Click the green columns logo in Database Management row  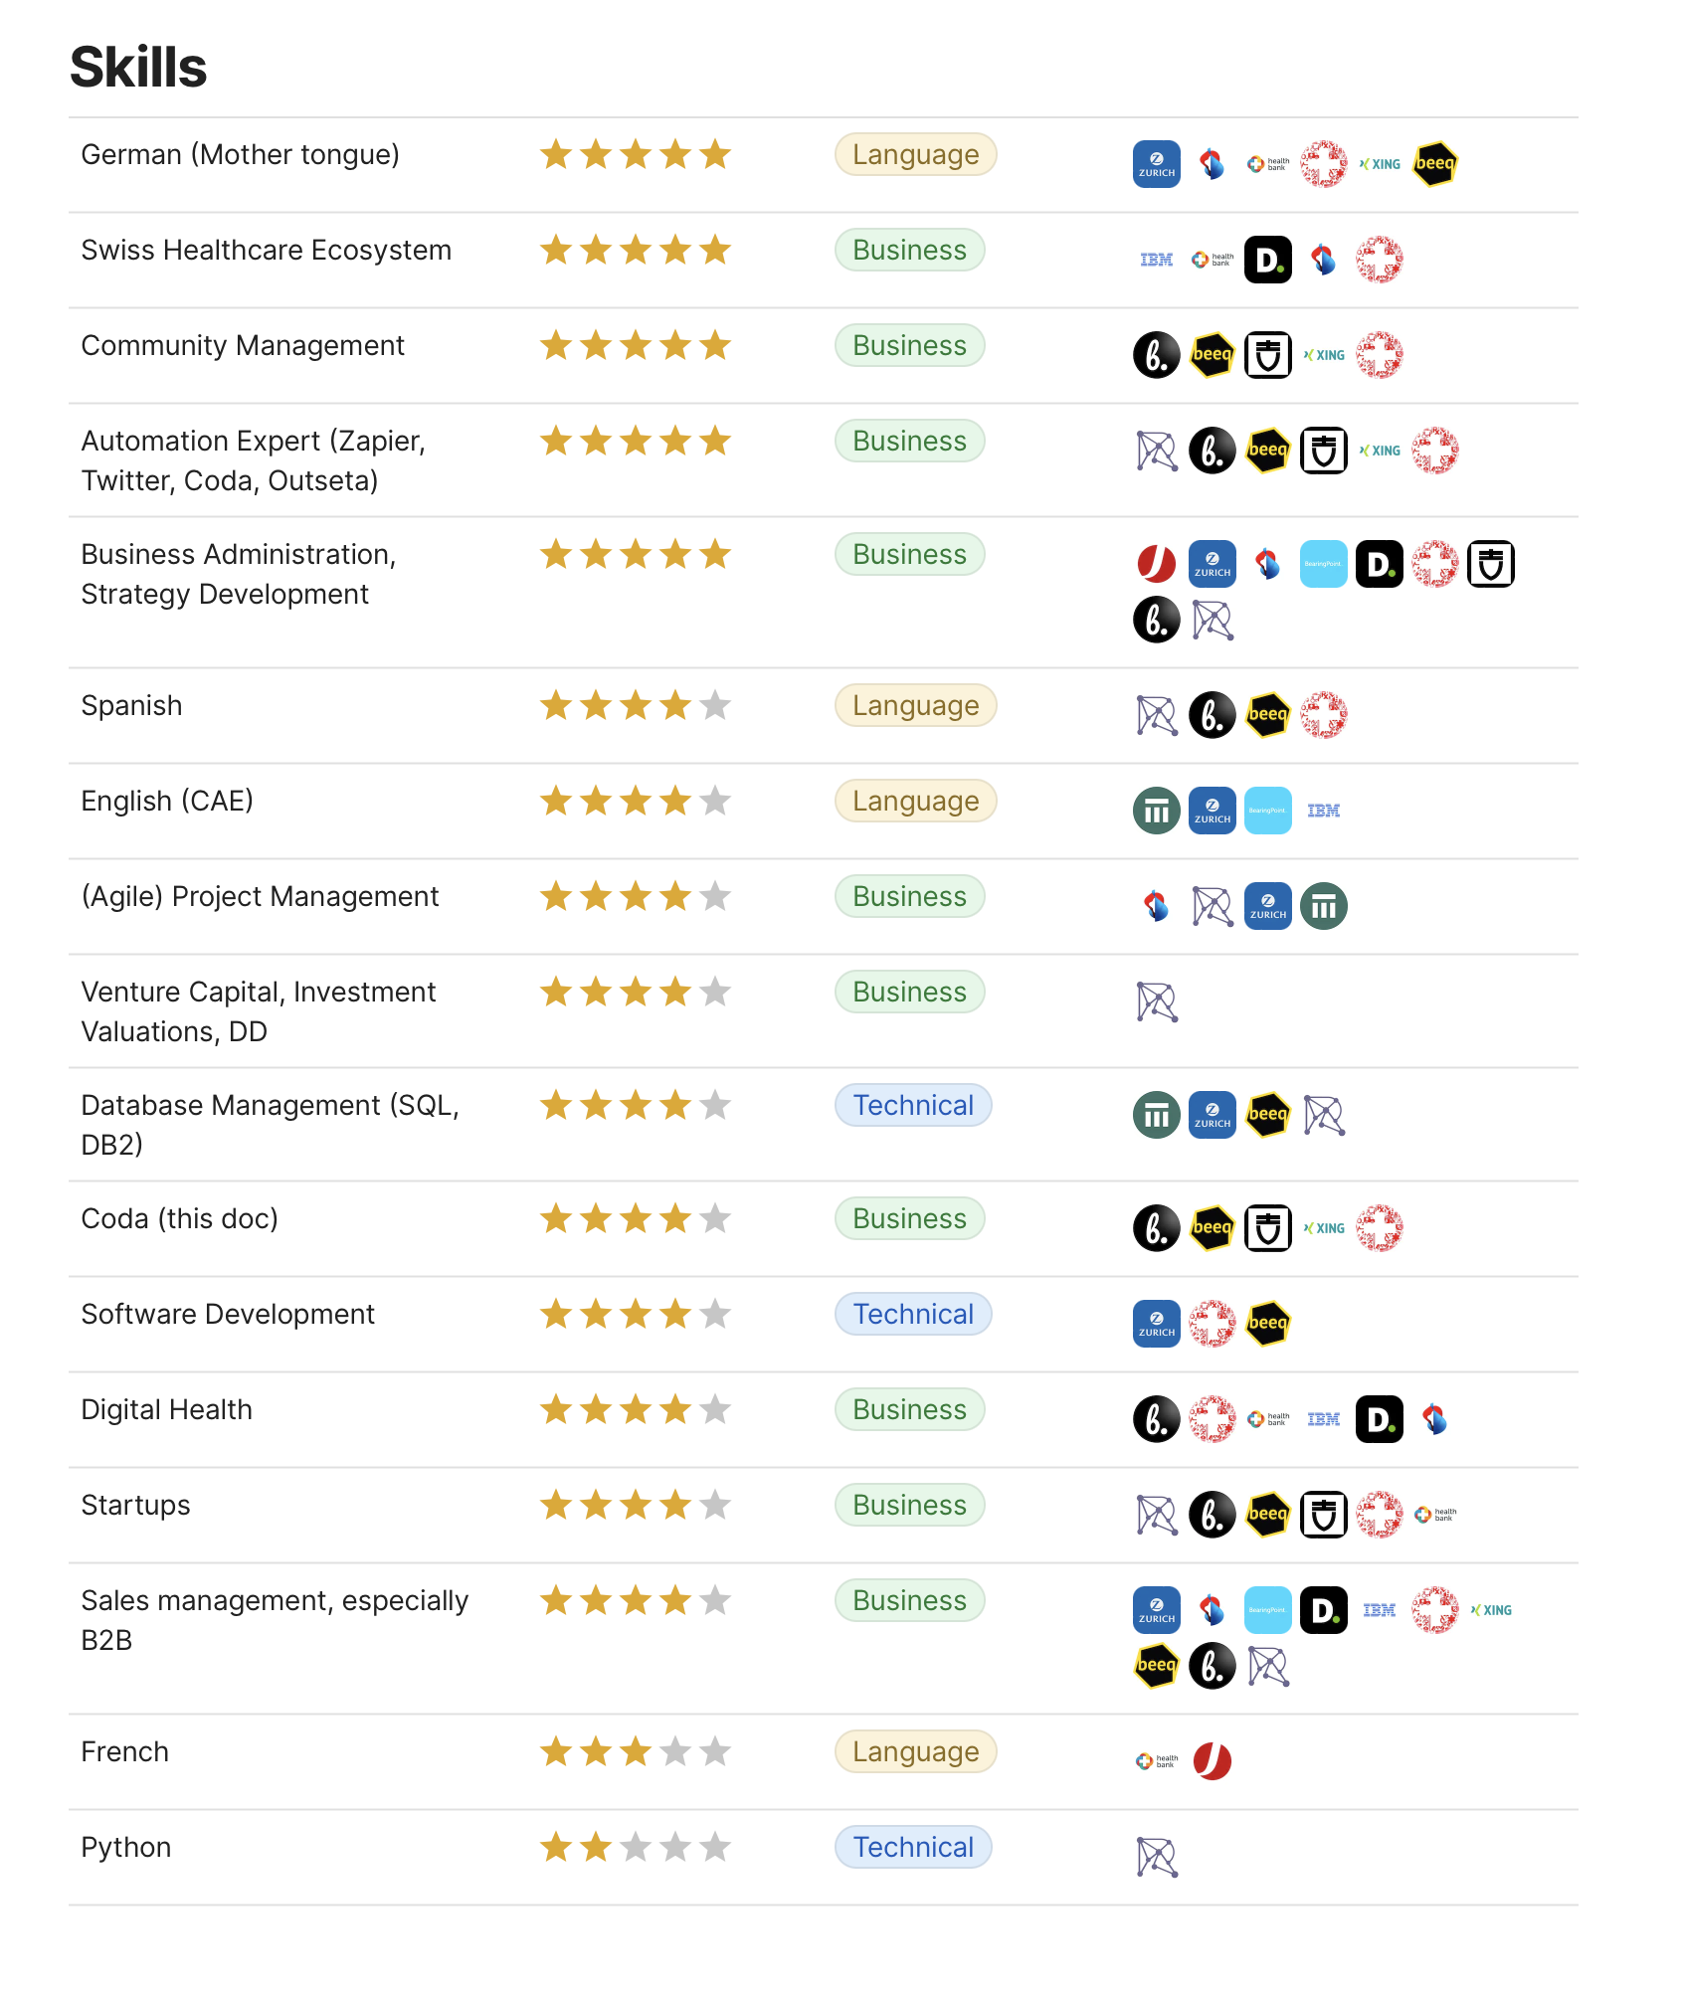pos(1156,1115)
